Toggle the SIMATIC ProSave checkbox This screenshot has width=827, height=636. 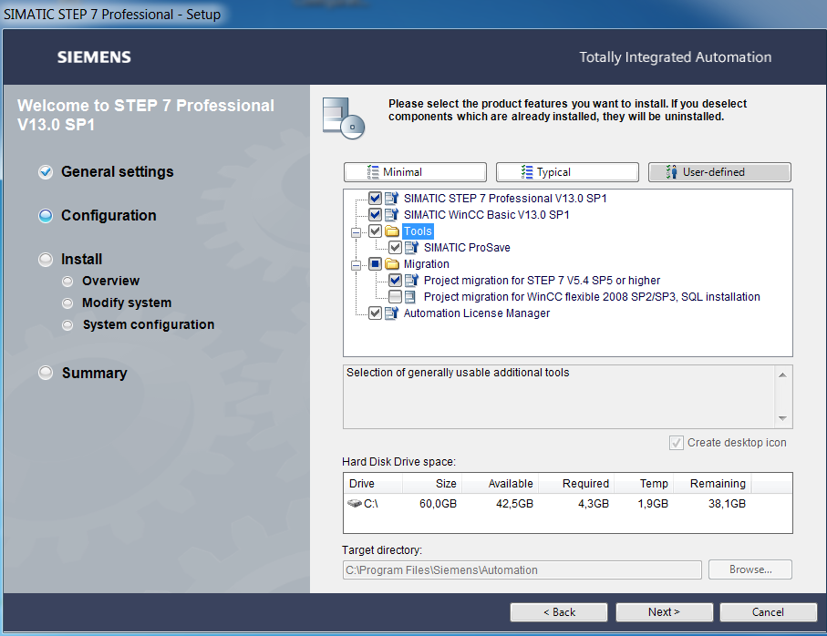pos(395,247)
